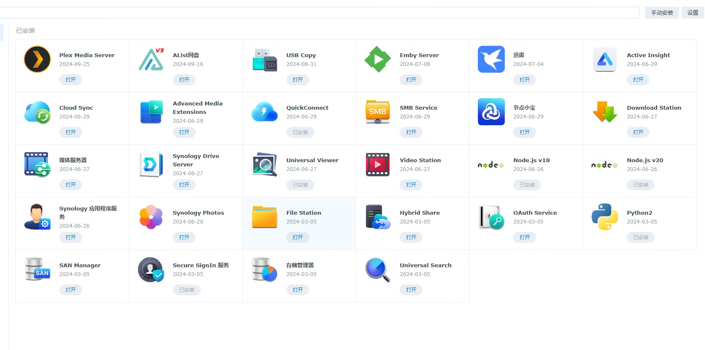Click 打开 under Hybrid Share

(411, 237)
